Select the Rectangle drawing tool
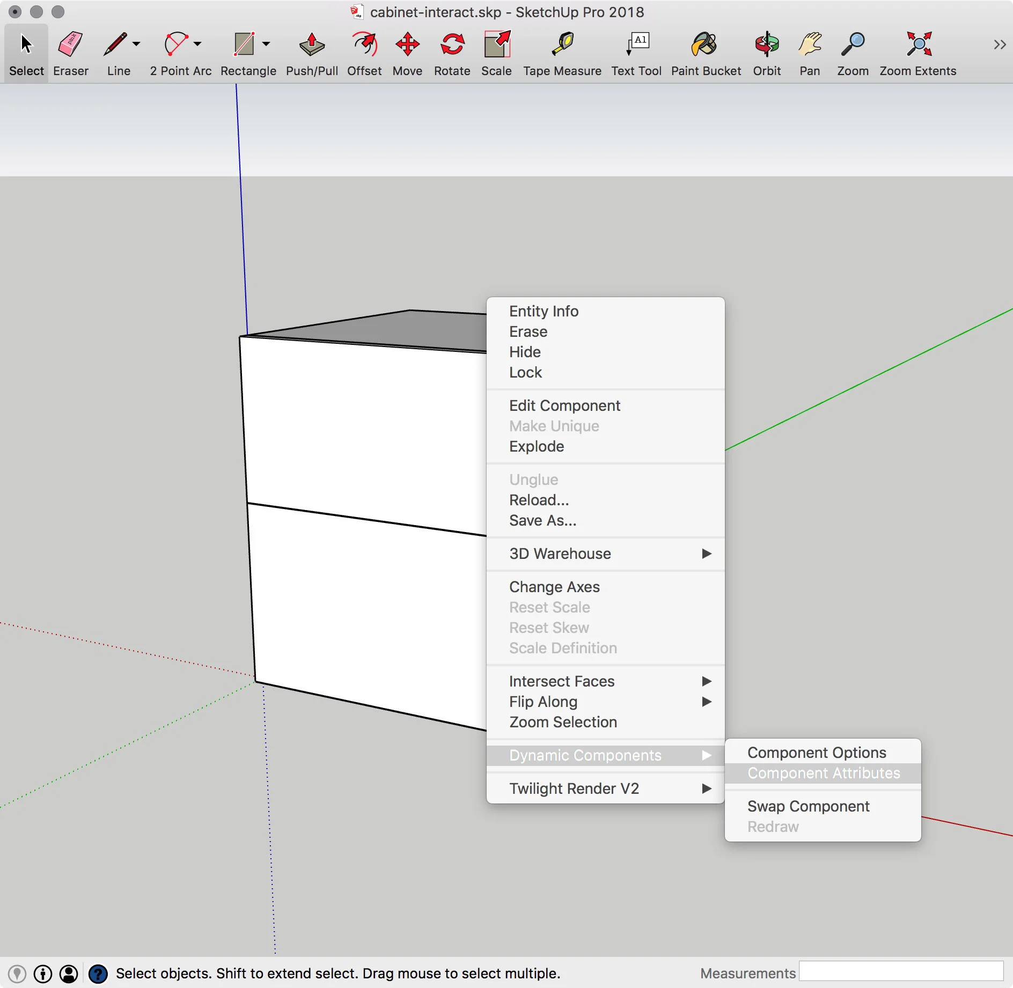The image size is (1013, 988). 246,53
